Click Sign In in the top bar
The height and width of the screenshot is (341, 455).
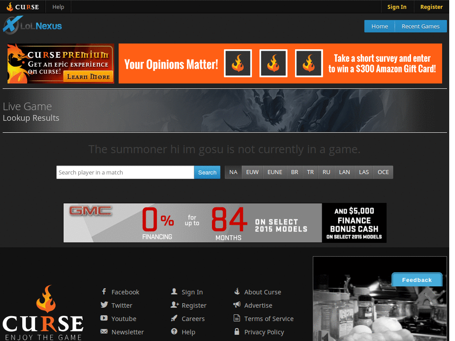pyautogui.click(x=397, y=7)
